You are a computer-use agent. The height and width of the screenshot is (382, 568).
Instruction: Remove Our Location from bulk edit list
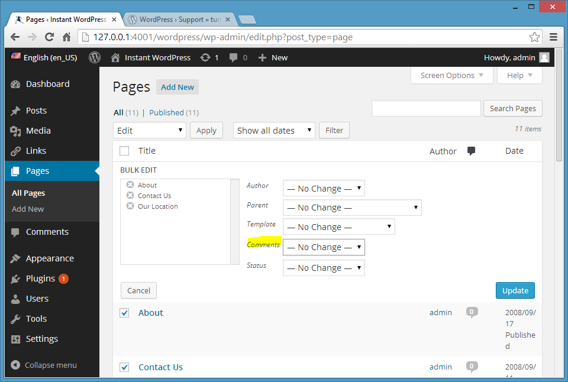(130, 206)
